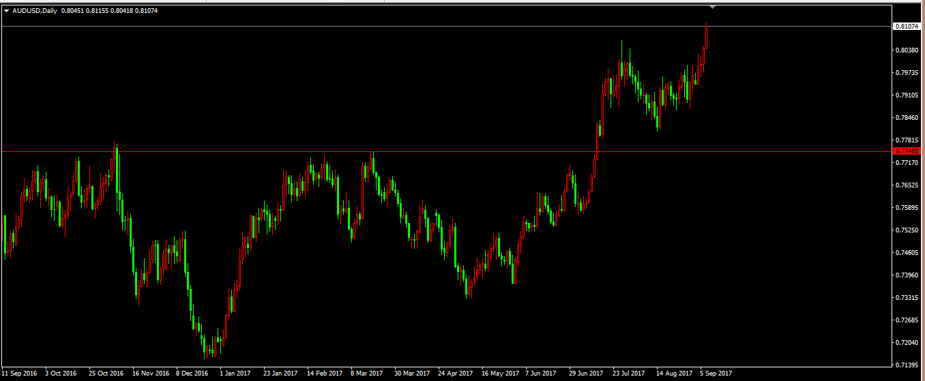Click the grey chart shift triangle marker

[712, 7]
